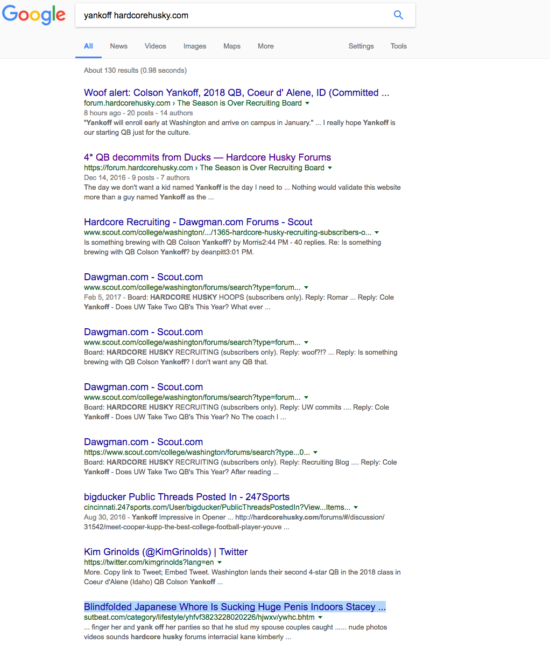The height and width of the screenshot is (650, 550).
Task: Expand dropdown arrow beside twitter.com/kimgrinolds URL
Action: 220,562
